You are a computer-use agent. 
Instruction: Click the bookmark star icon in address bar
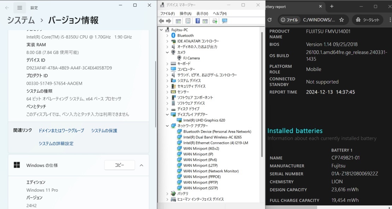341,20
